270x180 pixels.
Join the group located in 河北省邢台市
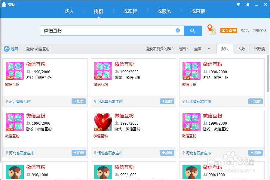pos(79,101)
